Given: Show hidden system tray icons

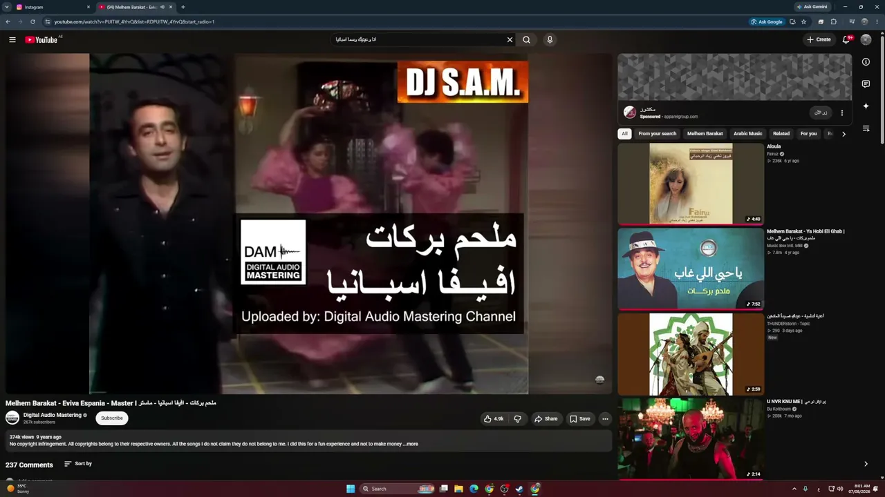Looking at the screenshot, I should (794, 489).
